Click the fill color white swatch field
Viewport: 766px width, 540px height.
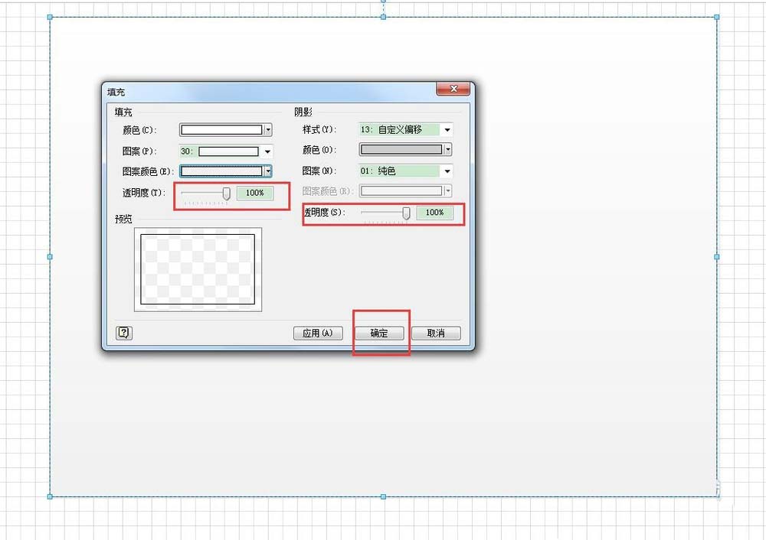[x=222, y=129]
